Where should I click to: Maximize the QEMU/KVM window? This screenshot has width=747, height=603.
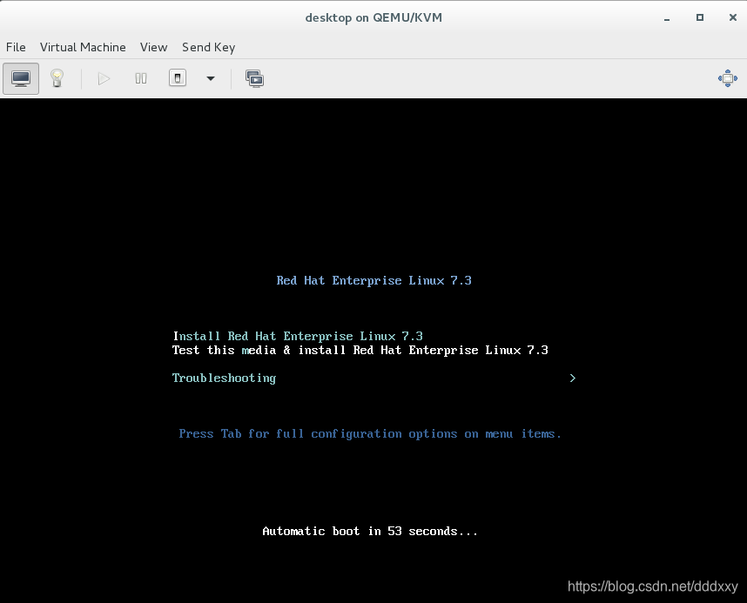(x=700, y=17)
